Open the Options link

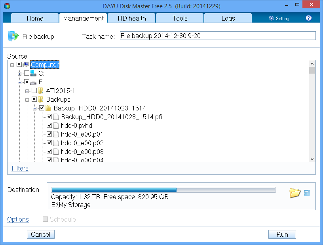click(18, 219)
